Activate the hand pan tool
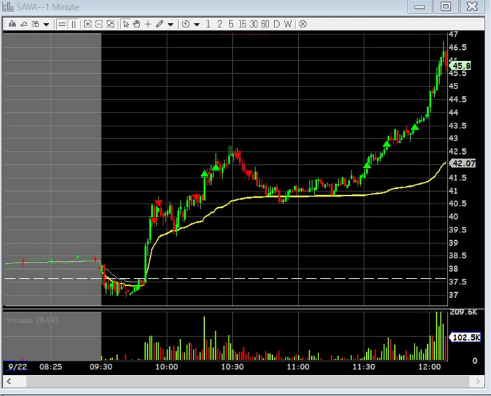The width and height of the screenshot is (491, 396). pos(137,24)
